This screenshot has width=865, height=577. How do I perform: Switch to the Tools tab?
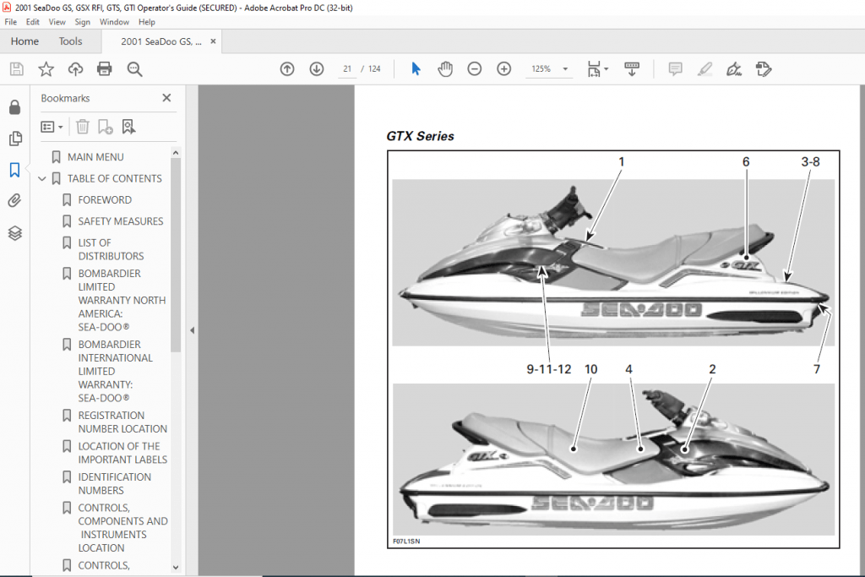[70, 41]
